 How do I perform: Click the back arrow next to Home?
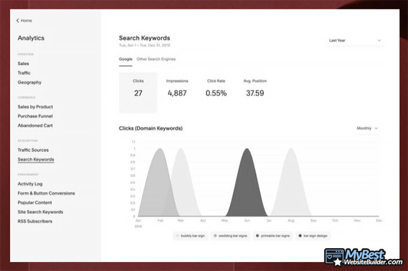pos(18,20)
